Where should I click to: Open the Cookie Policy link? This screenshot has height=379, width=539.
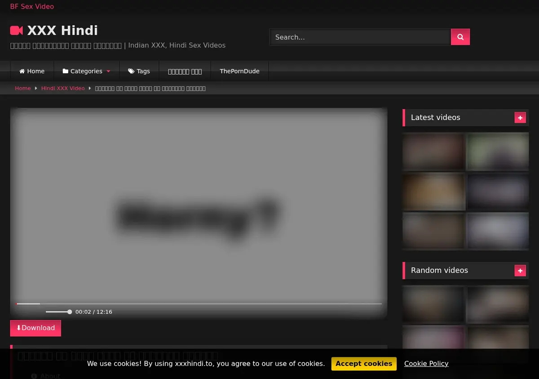point(426,364)
